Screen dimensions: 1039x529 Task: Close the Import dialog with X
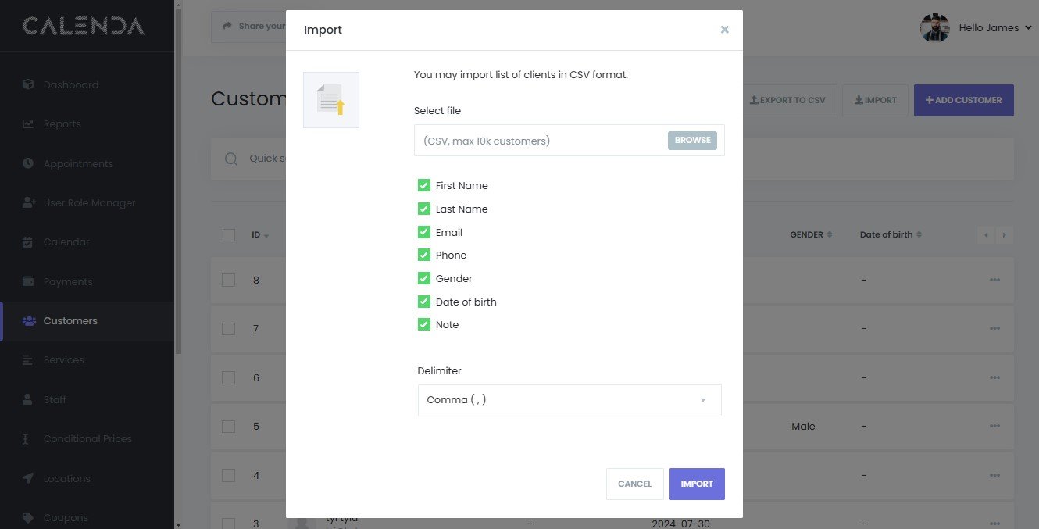coord(724,30)
